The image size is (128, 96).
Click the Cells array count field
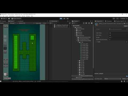tap(127, 42)
